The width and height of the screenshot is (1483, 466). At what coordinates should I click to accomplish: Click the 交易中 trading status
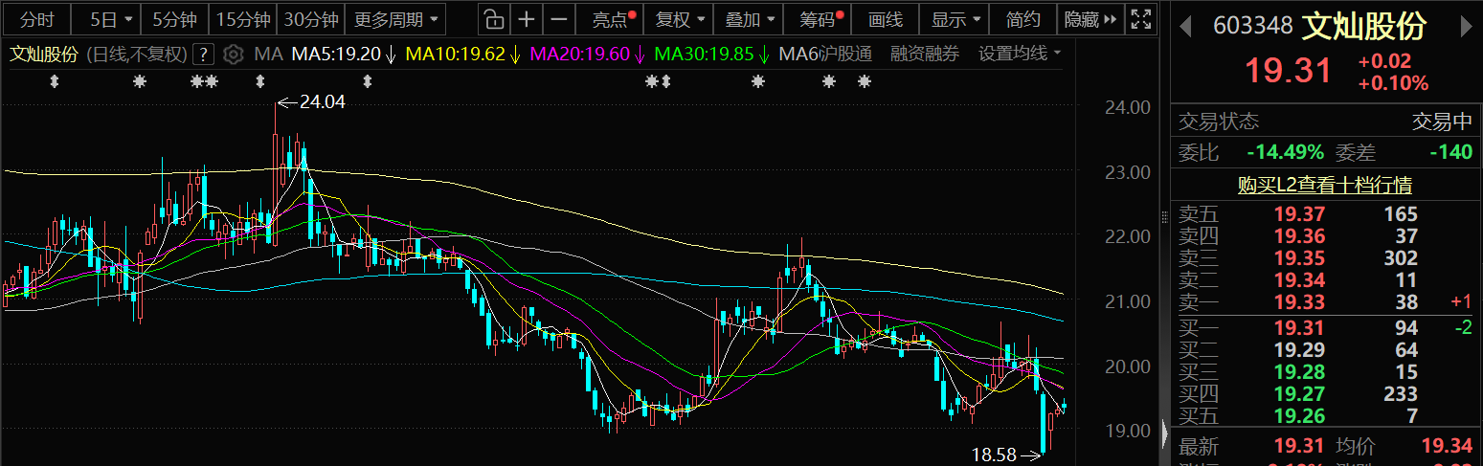(1443, 122)
